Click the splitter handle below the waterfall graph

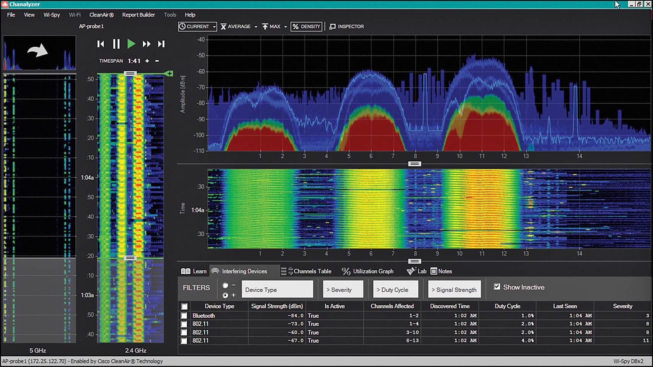pyautogui.click(x=415, y=261)
